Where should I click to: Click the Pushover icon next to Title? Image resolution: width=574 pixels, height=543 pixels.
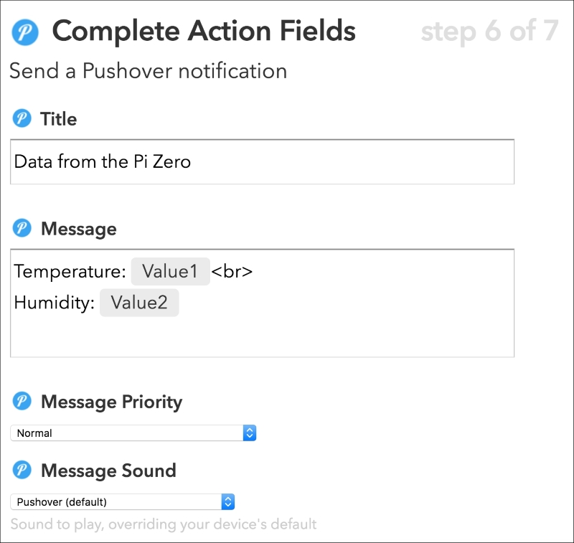click(22, 118)
